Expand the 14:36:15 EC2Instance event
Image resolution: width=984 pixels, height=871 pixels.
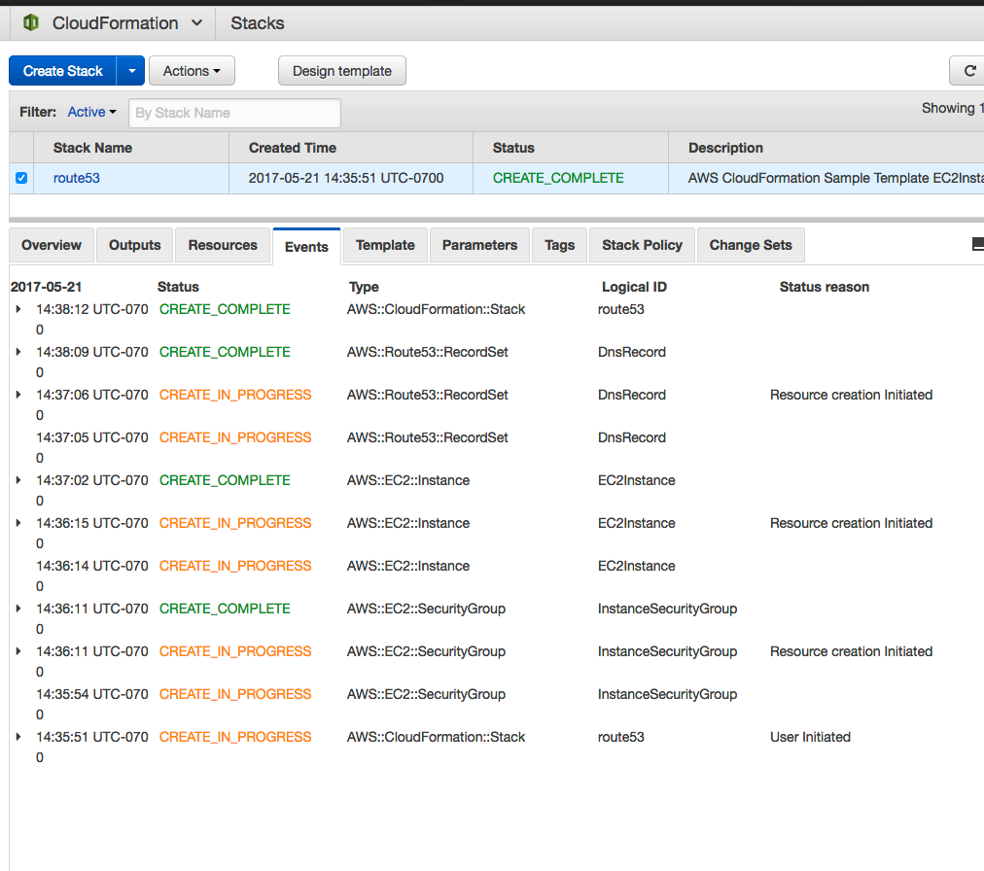tap(18, 523)
